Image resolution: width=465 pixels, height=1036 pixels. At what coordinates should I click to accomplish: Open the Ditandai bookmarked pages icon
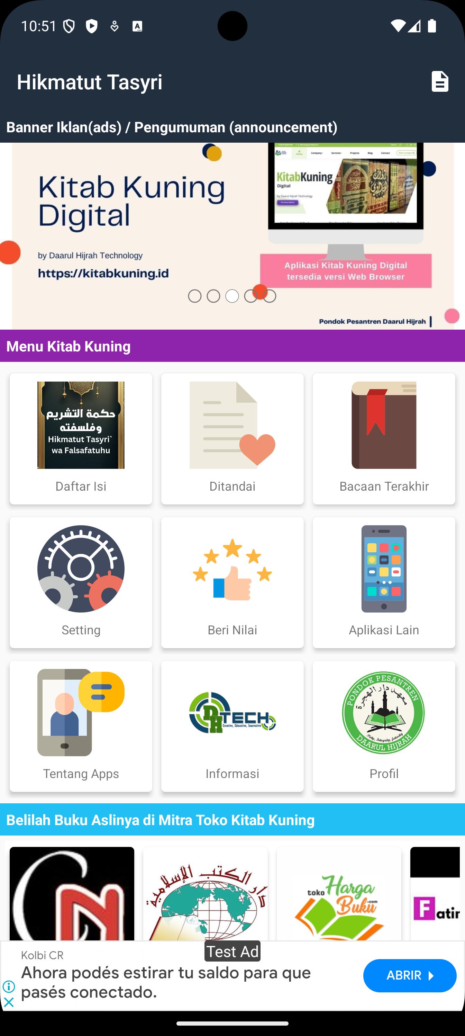232,425
